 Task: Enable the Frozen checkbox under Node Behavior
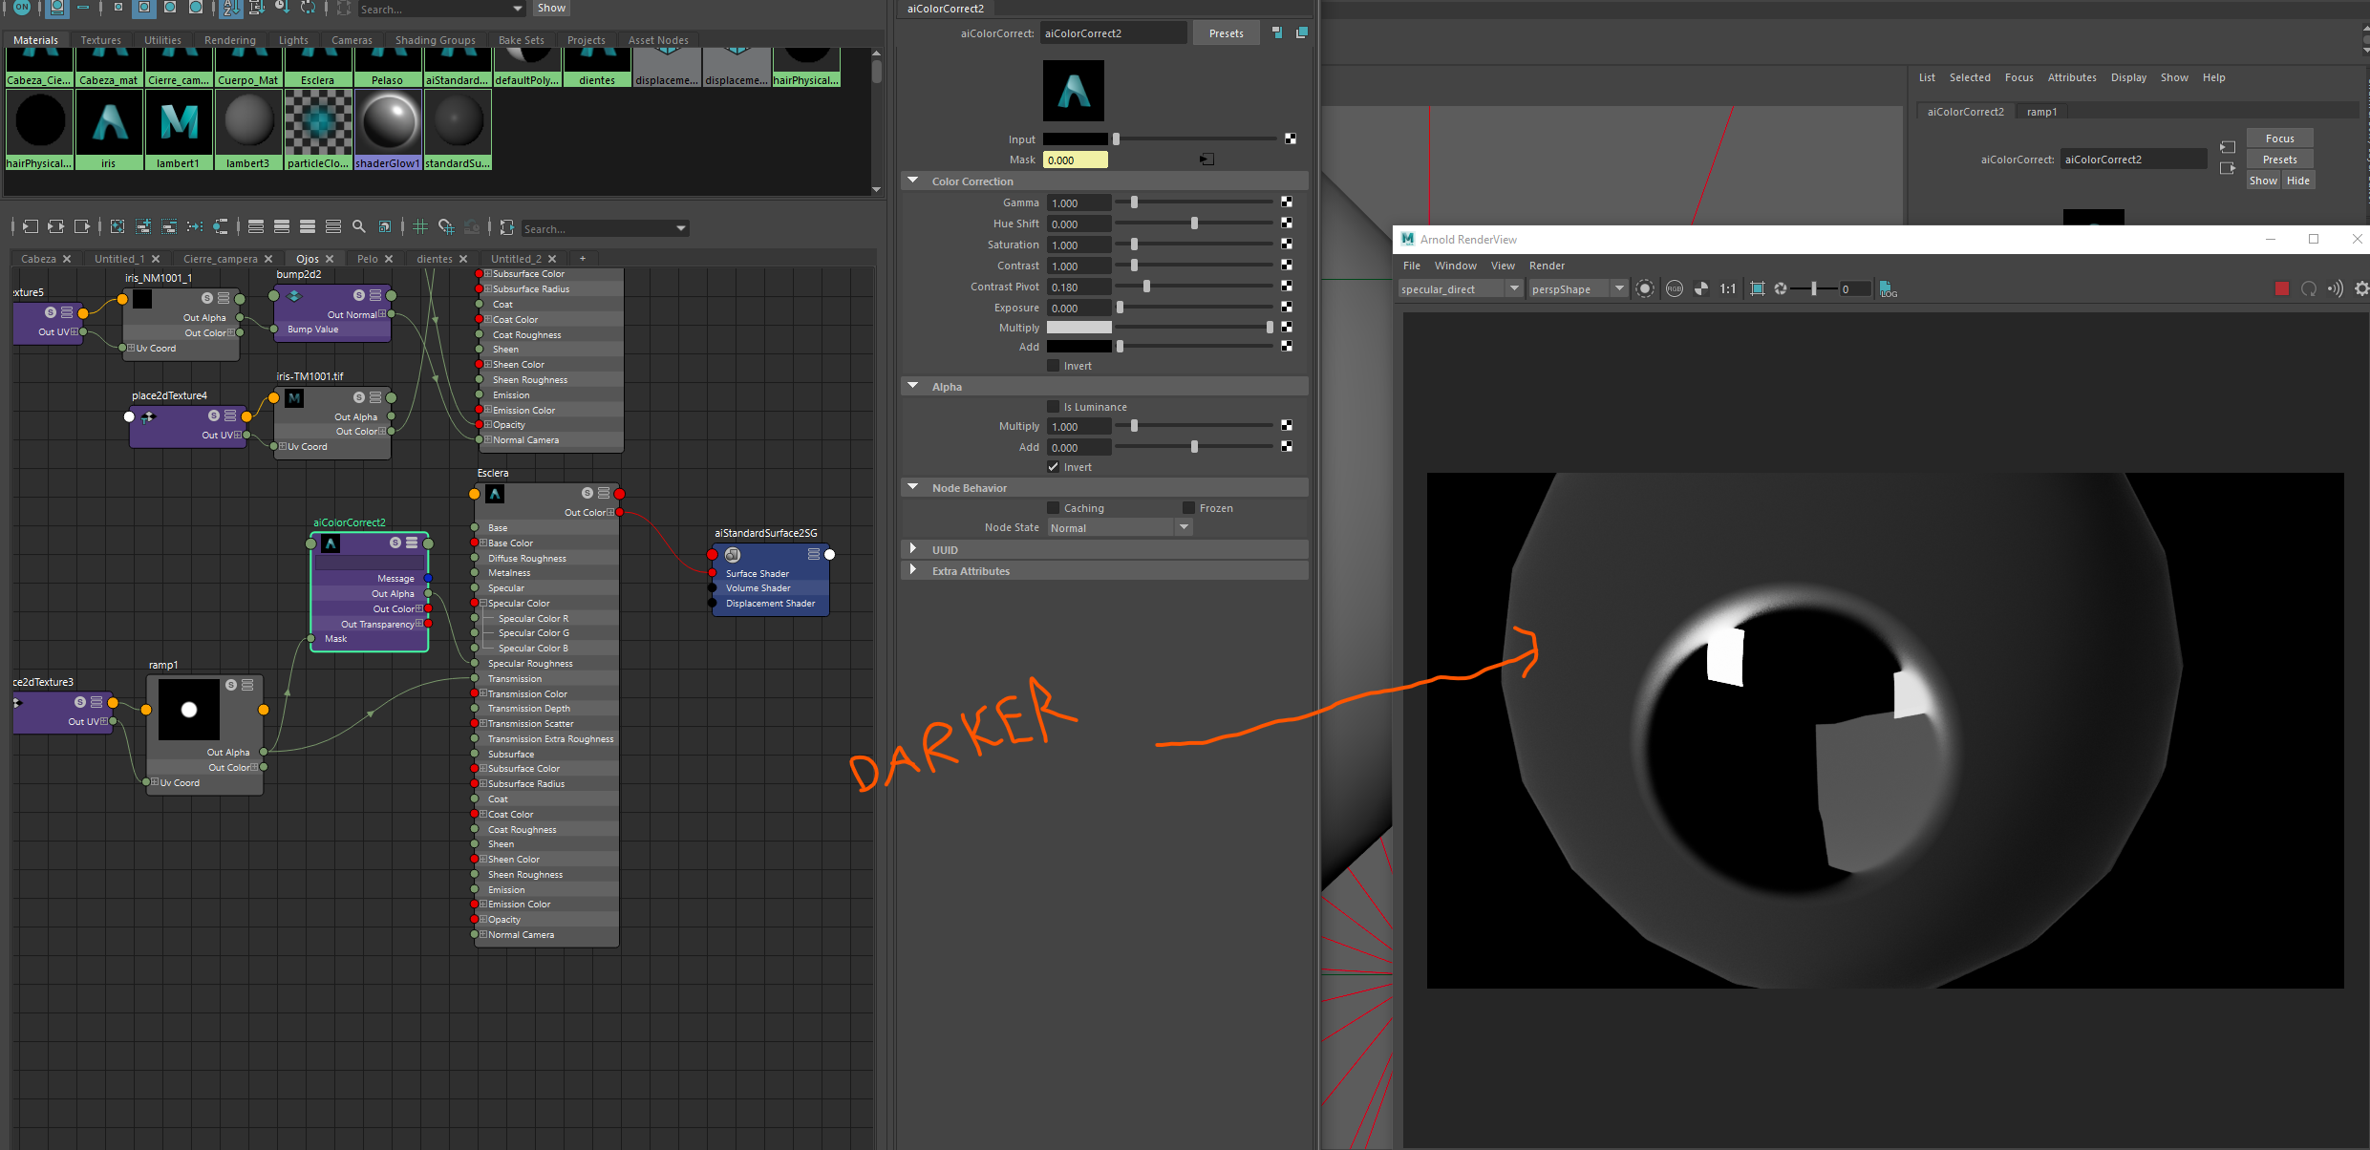[x=1187, y=507]
